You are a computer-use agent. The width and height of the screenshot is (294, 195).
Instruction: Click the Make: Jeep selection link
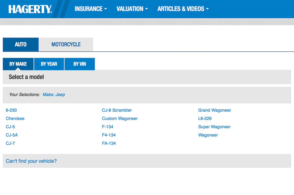point(54,95)
